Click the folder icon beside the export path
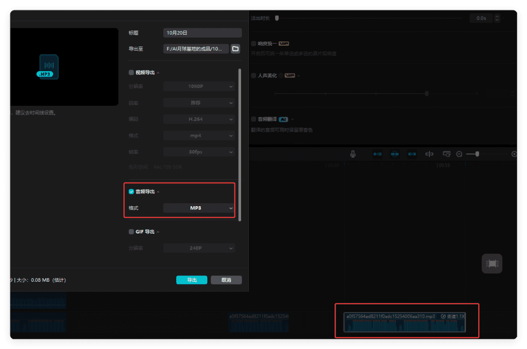 coord(235,49)
